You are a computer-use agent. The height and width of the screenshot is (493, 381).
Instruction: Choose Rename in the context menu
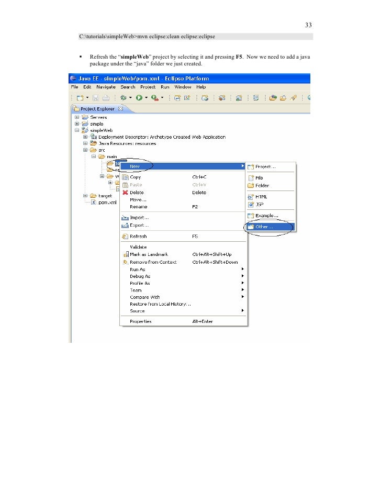tap(184, 207)
